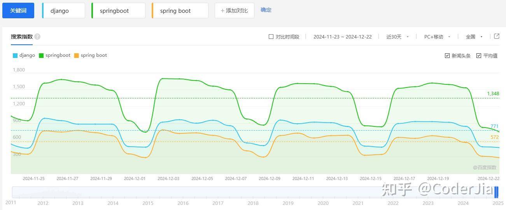506x210 pixels.
Task: Click the timeline range slider handle at 2025
Action: (x=496, y=192)
